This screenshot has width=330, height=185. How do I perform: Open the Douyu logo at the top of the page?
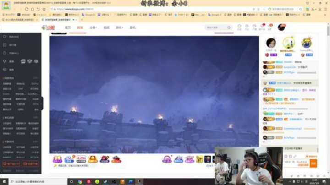point(48,27)
